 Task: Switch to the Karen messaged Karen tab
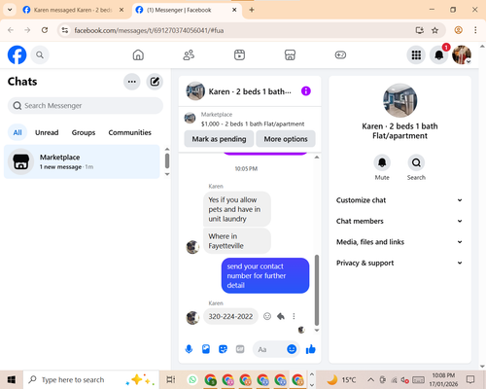coord(73,10)
